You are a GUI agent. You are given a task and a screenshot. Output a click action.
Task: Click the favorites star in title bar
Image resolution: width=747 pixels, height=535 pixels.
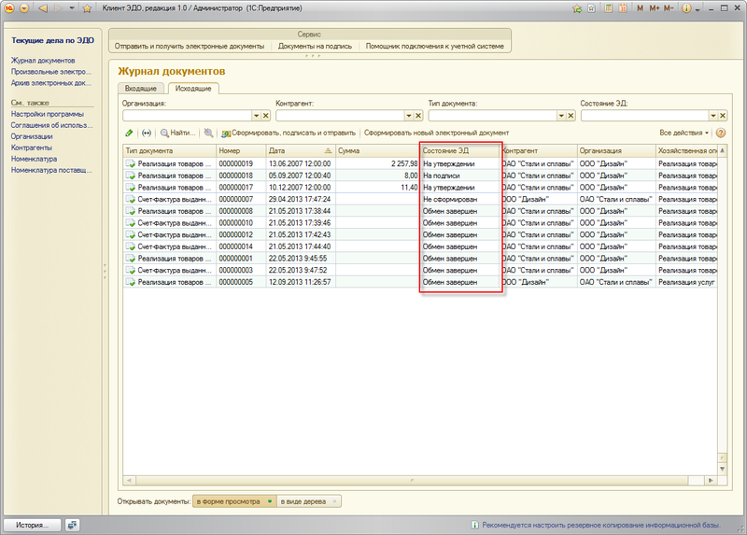[87, 8]
